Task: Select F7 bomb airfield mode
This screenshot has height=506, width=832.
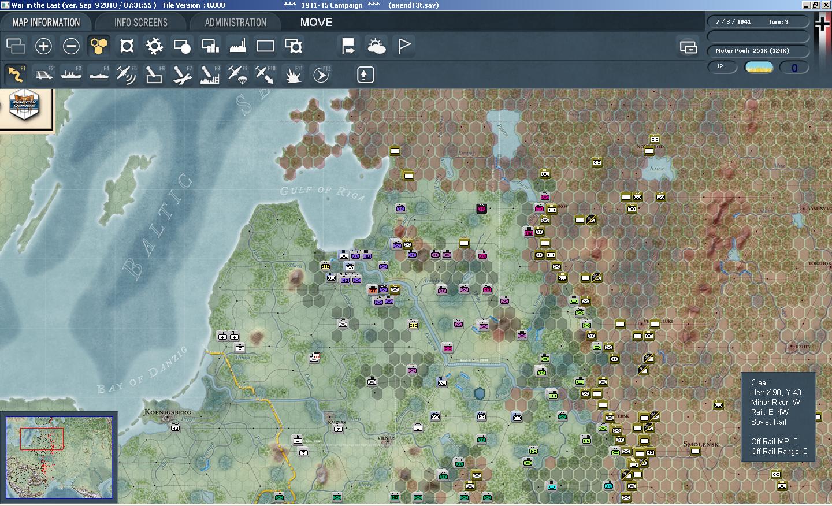Action: tap(182, 75)
